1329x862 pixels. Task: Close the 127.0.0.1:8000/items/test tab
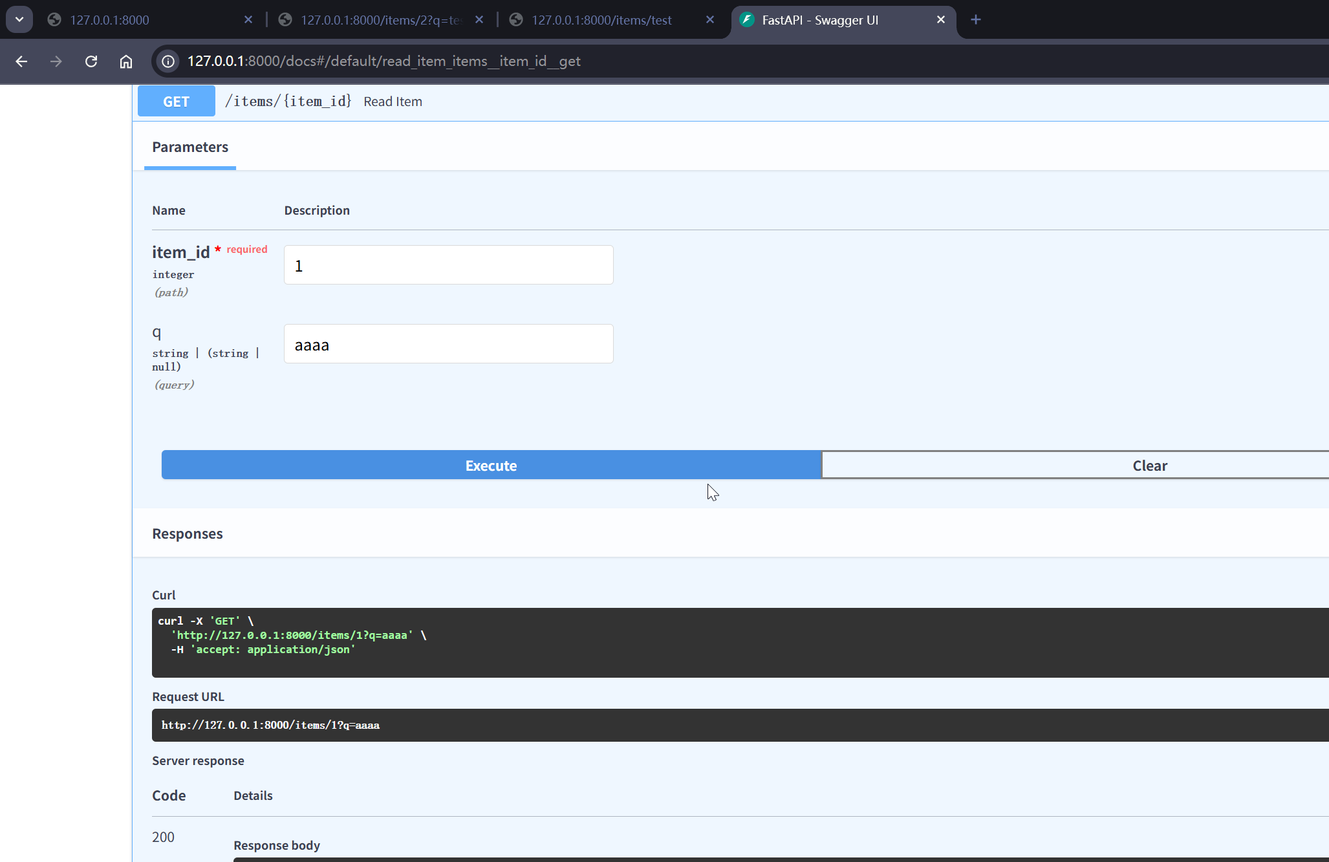(x=710, y=20)
